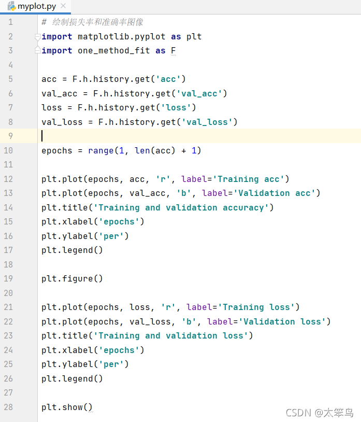
Task: Click line number 28 in the gutter
Action: (8, 407)
